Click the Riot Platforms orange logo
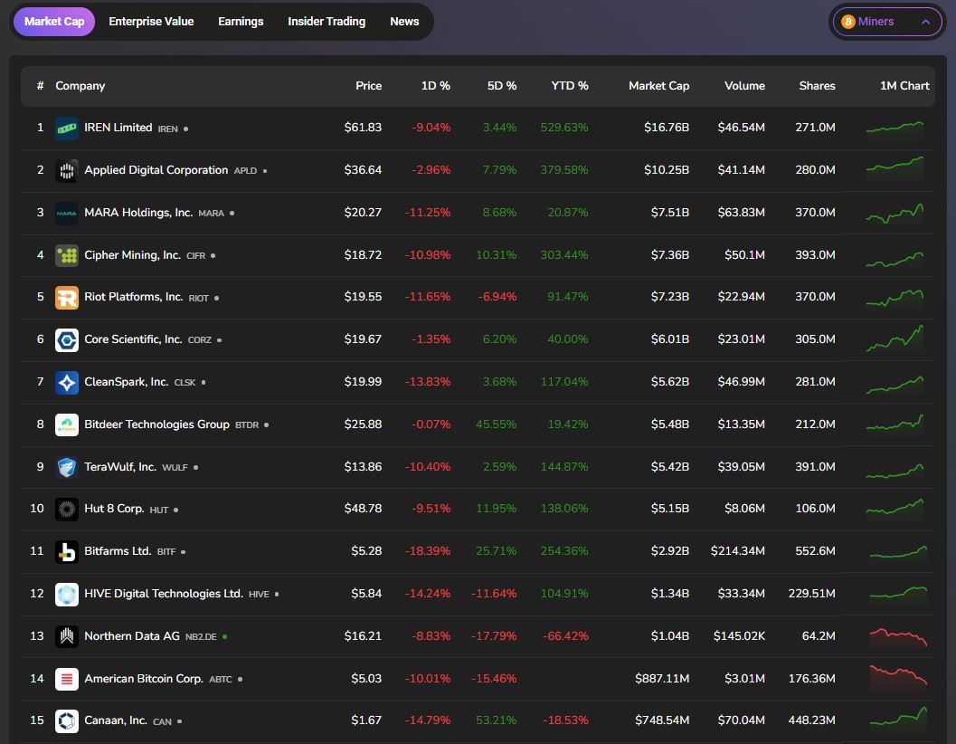Screen dimensions: 956x744 pos(67,297)
